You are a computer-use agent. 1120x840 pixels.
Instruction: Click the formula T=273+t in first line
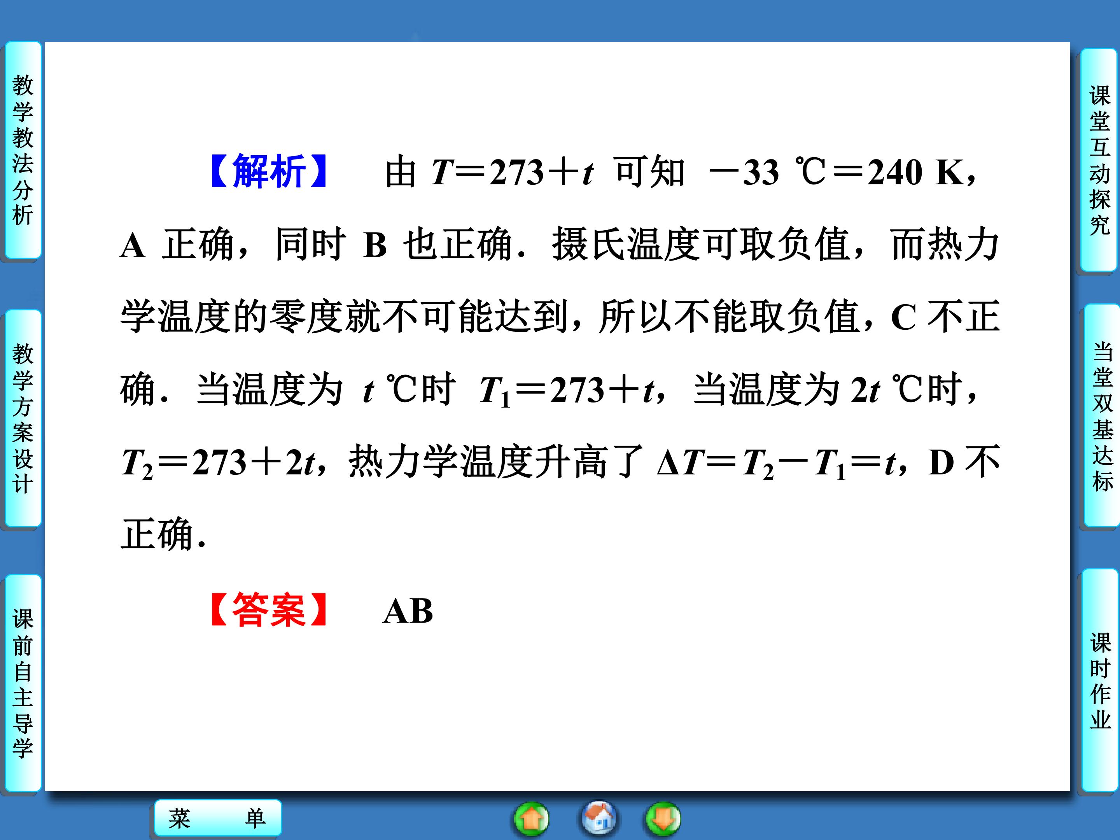513,172
